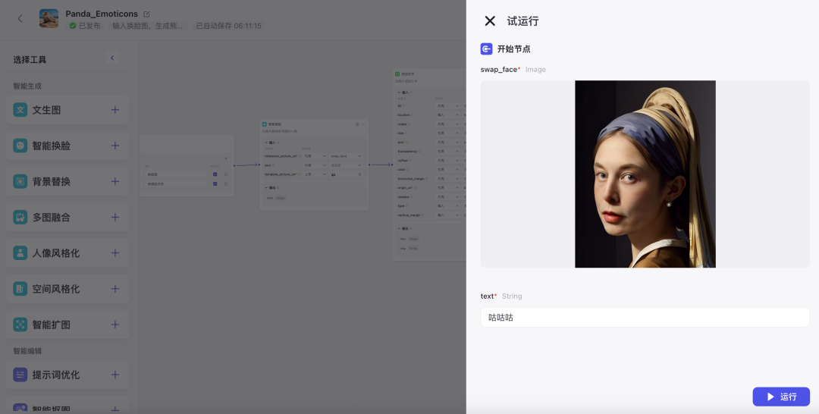Toggle the checkbox for the 表情包文字 row
Viewport: 819px width, 414px height.
(x=215, y=183)
